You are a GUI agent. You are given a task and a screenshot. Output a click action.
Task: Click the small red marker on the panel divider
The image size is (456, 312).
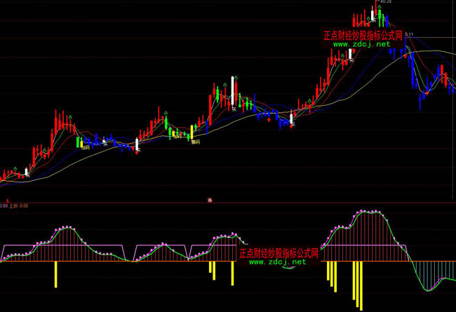(x=209, y=201)
